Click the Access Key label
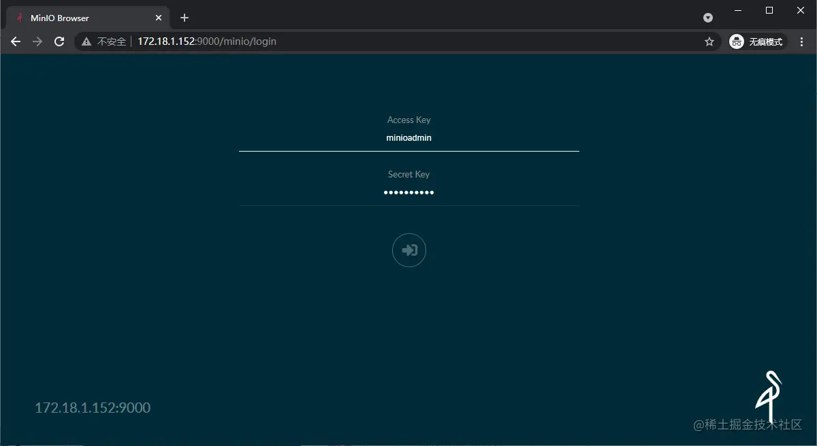The width and height of the screenshot is (817, 446). coord(409,120)
